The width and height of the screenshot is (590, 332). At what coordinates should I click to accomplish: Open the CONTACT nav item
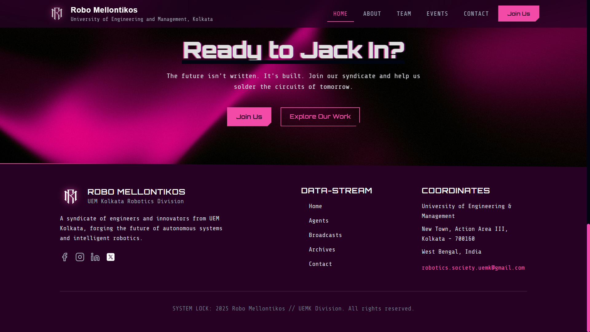476,14
